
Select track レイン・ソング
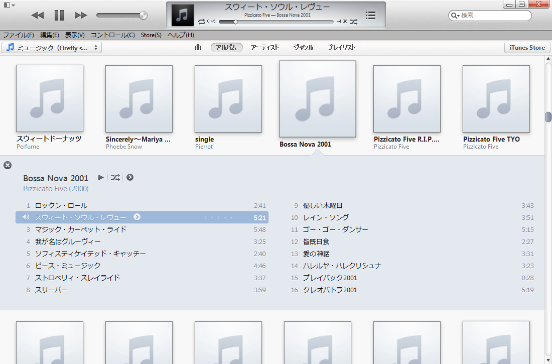click(410, 217)
